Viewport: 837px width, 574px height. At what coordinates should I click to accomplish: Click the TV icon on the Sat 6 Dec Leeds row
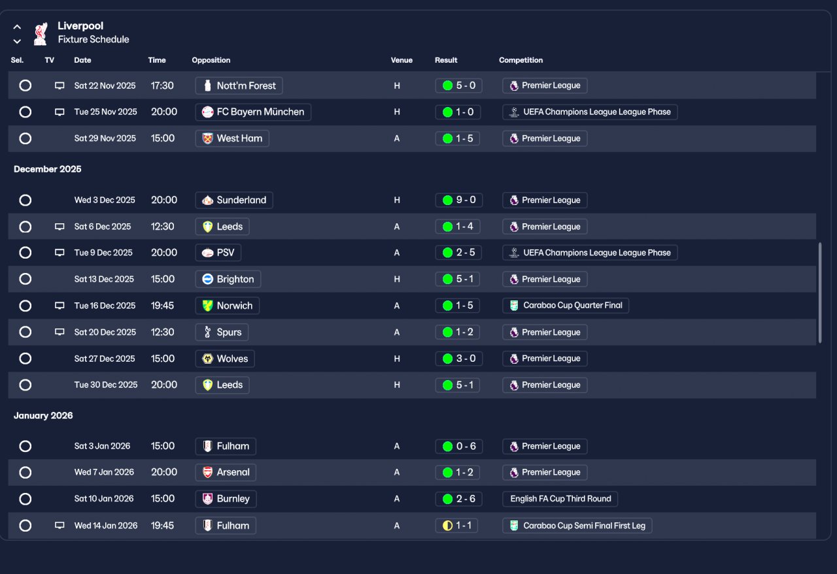point(60,227)
